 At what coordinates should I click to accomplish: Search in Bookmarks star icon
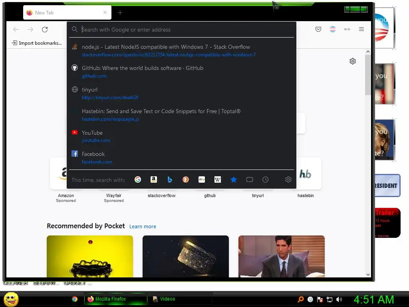[234, 179]
